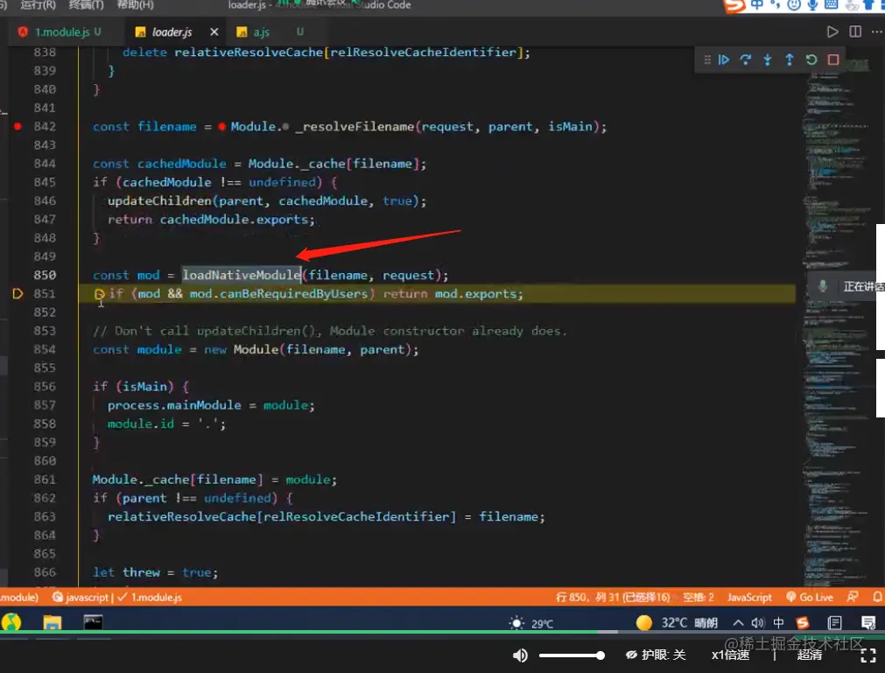Start Go Live server
The width and height of the screenshot is (885, 673).
(810, 597)
